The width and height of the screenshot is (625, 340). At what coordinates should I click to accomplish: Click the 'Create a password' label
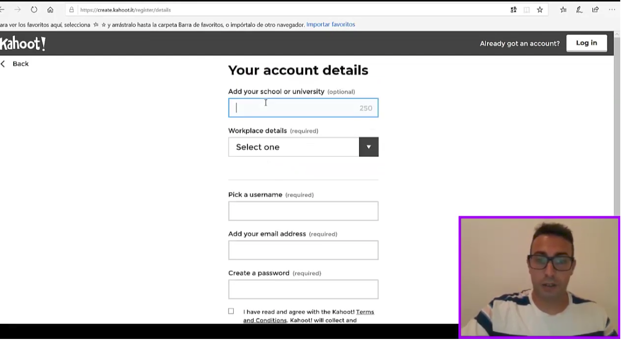pos(259,273)
